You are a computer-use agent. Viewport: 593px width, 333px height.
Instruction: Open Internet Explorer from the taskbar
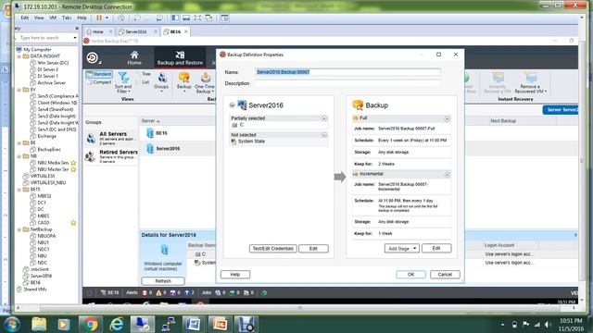[x=116, y=324]
